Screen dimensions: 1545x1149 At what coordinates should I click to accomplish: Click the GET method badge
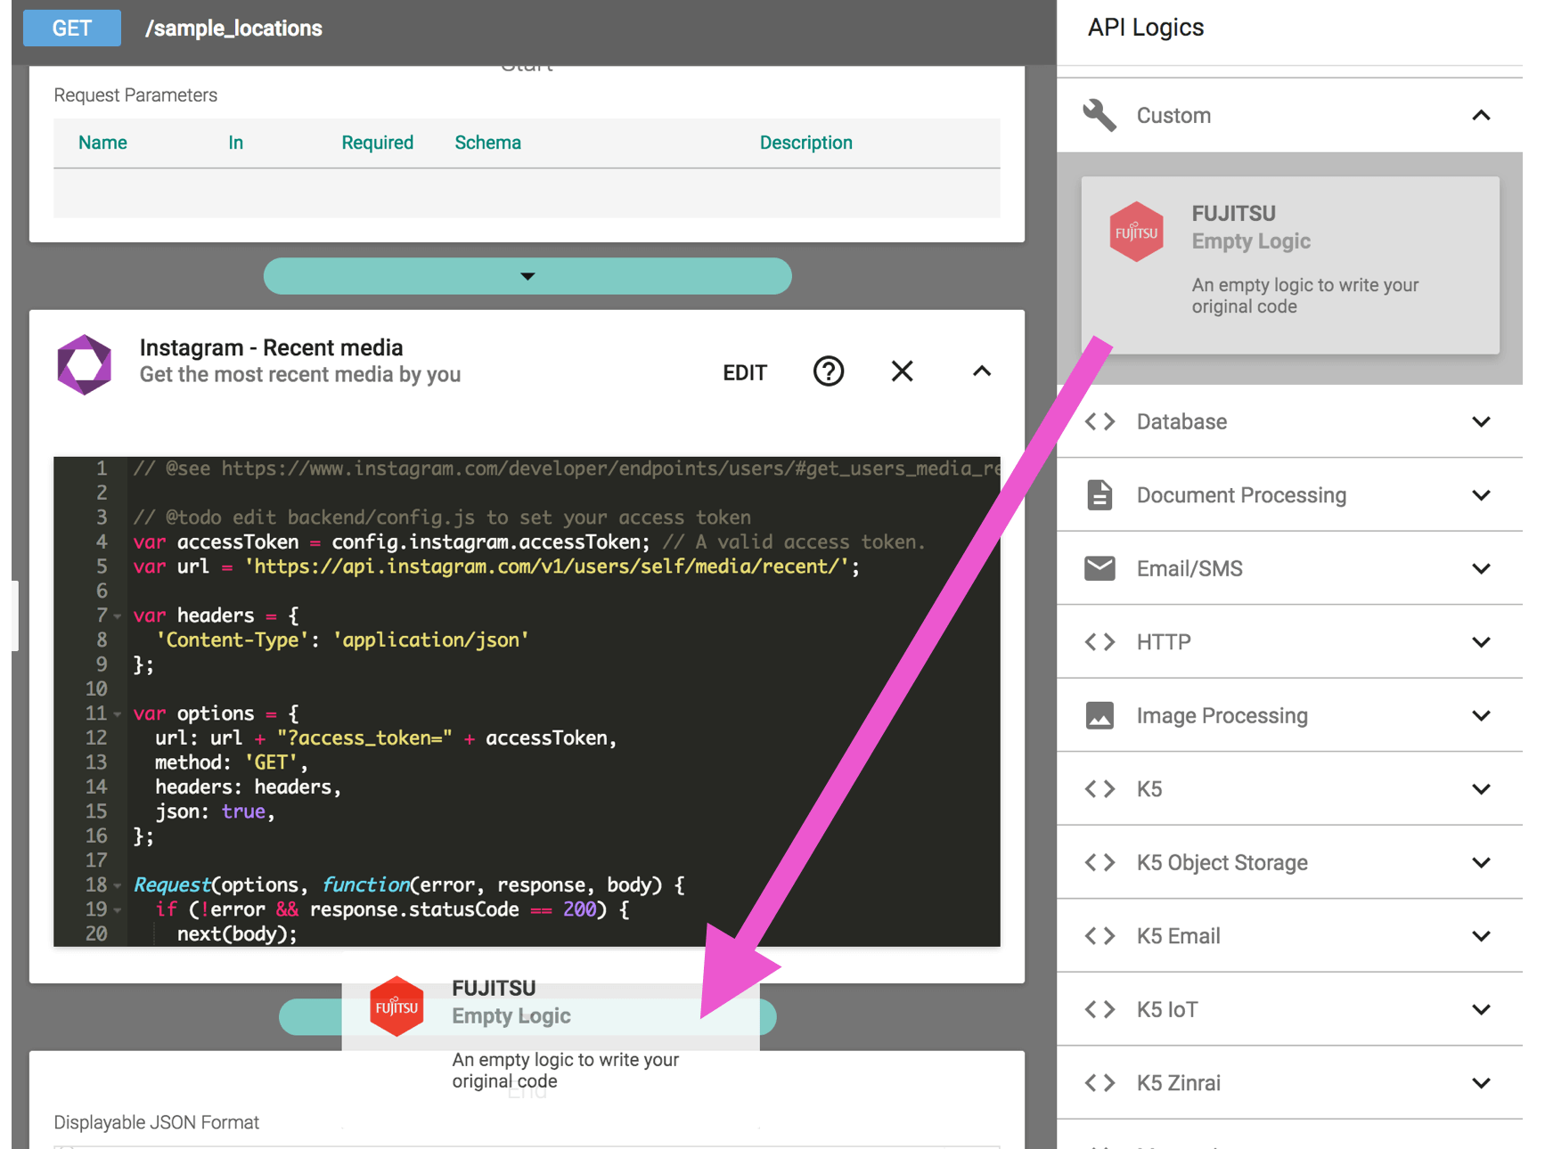click(x=72, y=28)
